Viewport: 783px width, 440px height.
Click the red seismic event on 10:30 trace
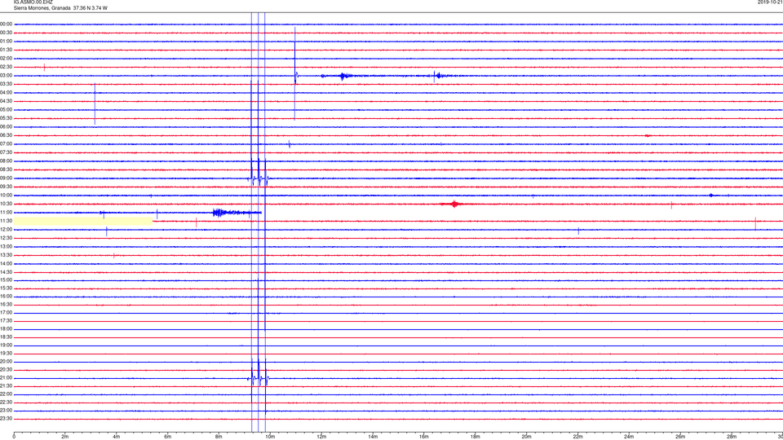(454, 204)
